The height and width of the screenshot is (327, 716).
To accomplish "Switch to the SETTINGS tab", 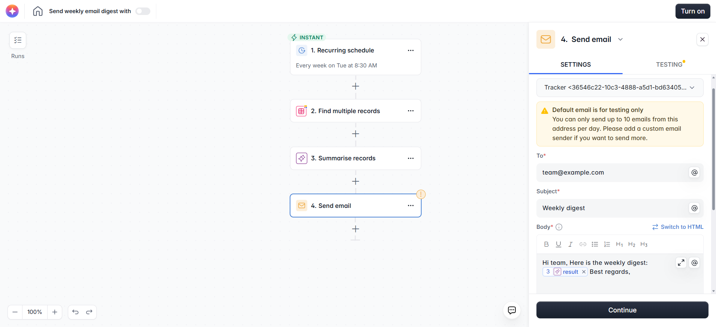I will point(576,64).
